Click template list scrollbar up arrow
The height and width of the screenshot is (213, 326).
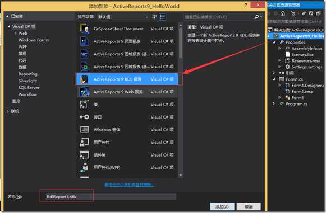181,25
